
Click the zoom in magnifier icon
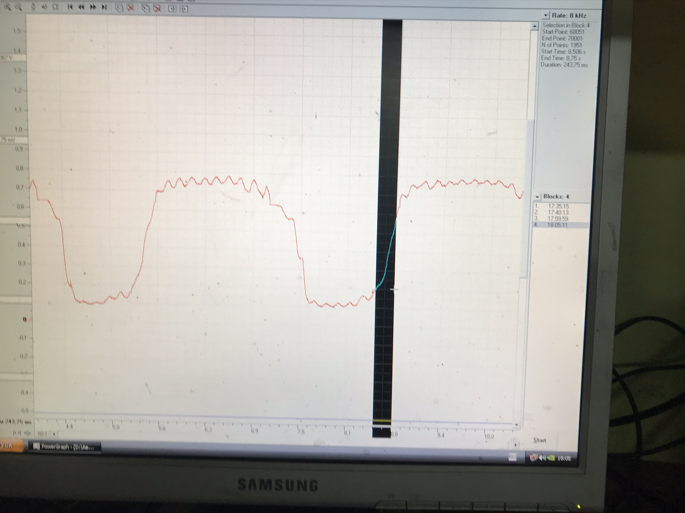[x=7, y=7]
